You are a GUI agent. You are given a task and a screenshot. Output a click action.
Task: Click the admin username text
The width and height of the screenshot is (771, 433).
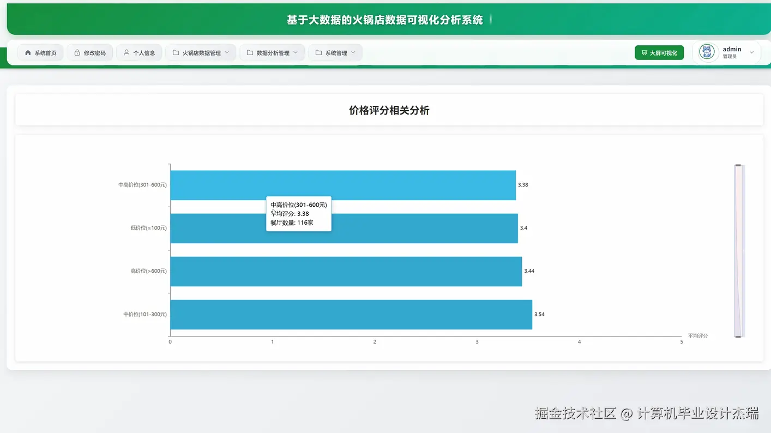point(732,49)
